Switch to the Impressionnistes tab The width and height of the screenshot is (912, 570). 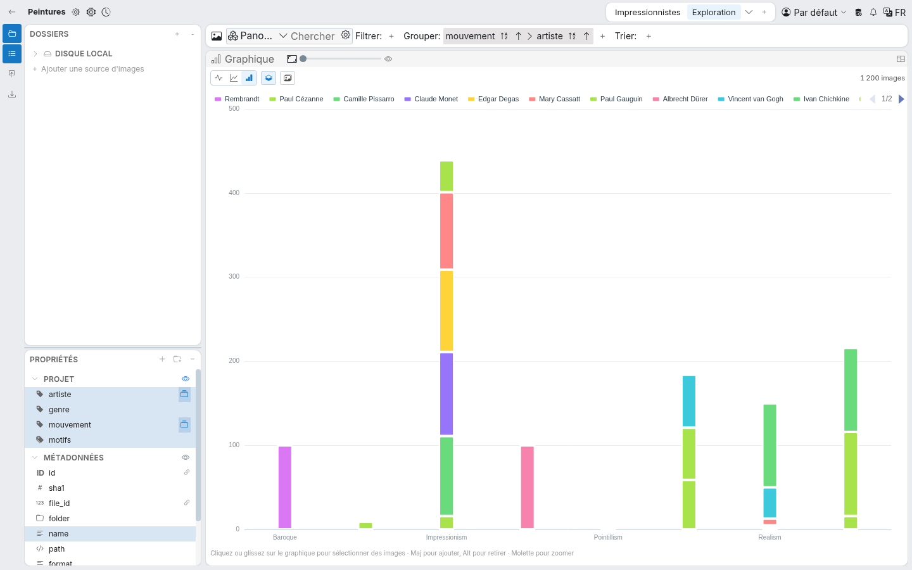pos(647,12)
